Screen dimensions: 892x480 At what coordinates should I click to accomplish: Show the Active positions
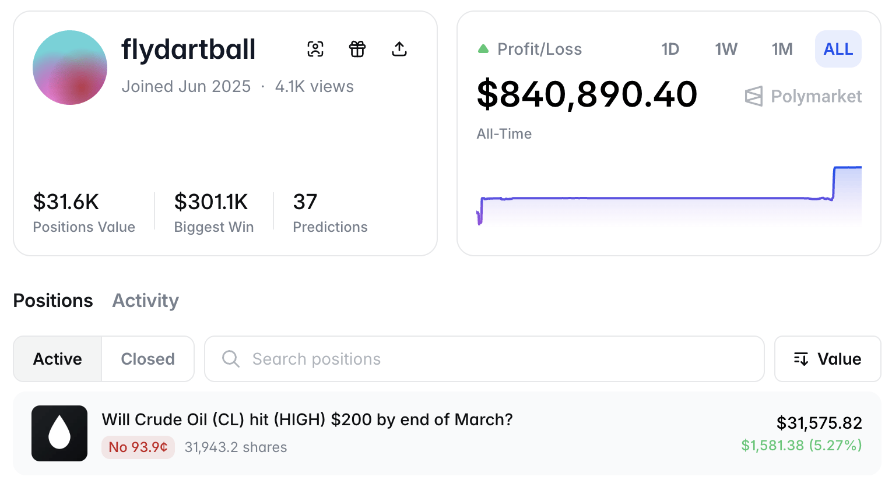tap(58, 359)
